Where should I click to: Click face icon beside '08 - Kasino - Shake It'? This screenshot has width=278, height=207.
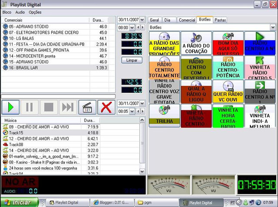pos(5,162)
